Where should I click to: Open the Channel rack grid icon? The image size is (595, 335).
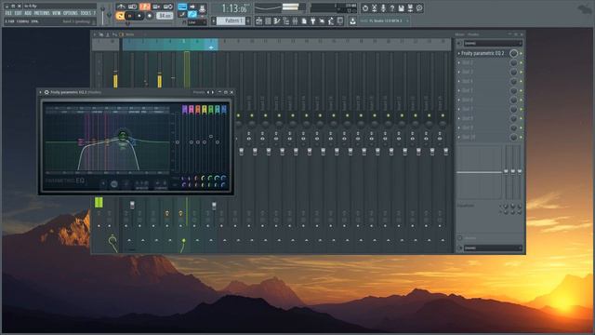point(268,21)
